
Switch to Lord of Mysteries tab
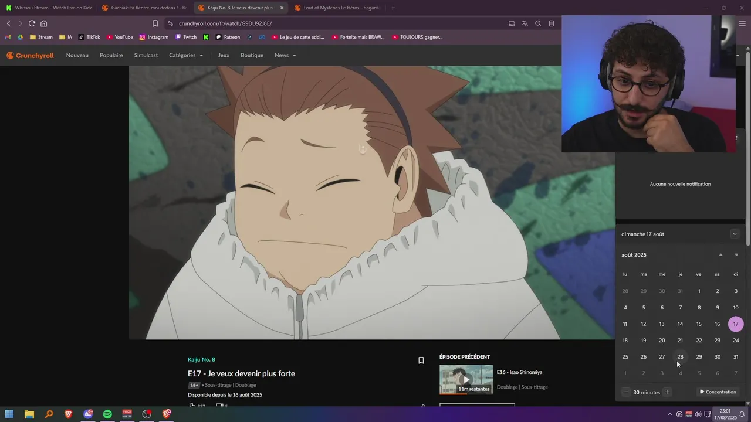pos(336,8)
